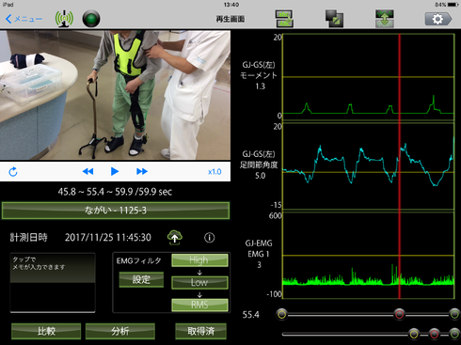The height and width of the screenshot is (345, 461).
Task: Tap the dark green record indicator button
Action: point(91,19)
